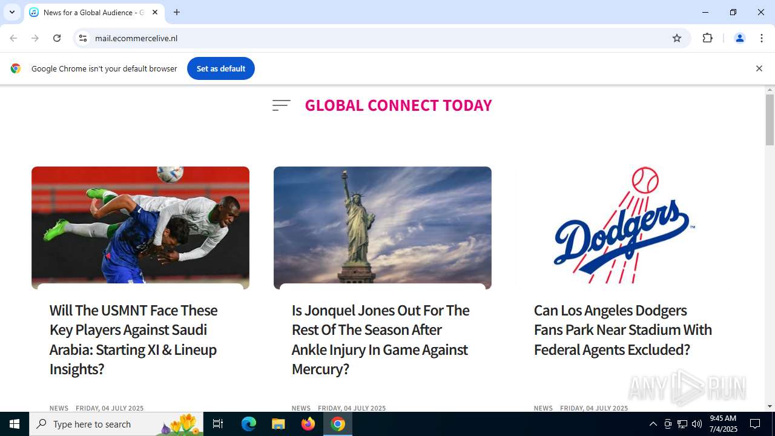View site information icon in address bar
This screenshot has height=436, width=775.
(x=83, y=38)
